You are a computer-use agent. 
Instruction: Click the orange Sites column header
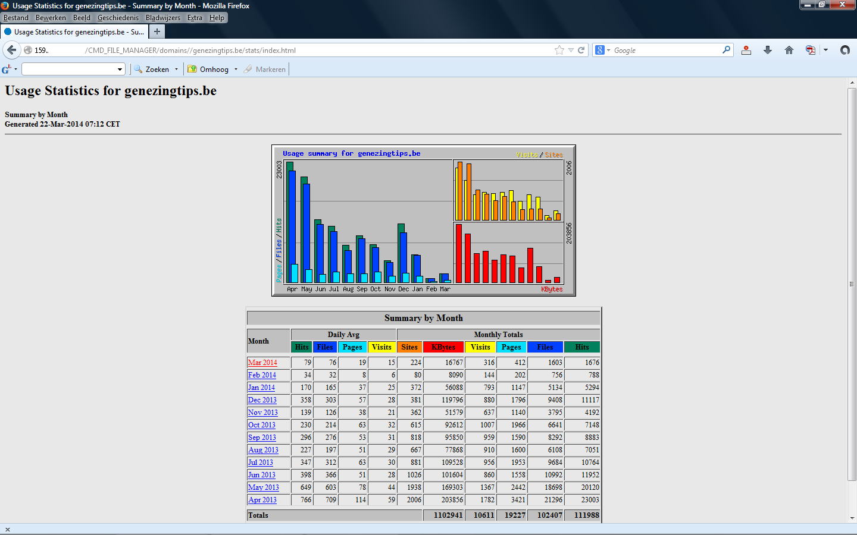(x=409, y=347)
